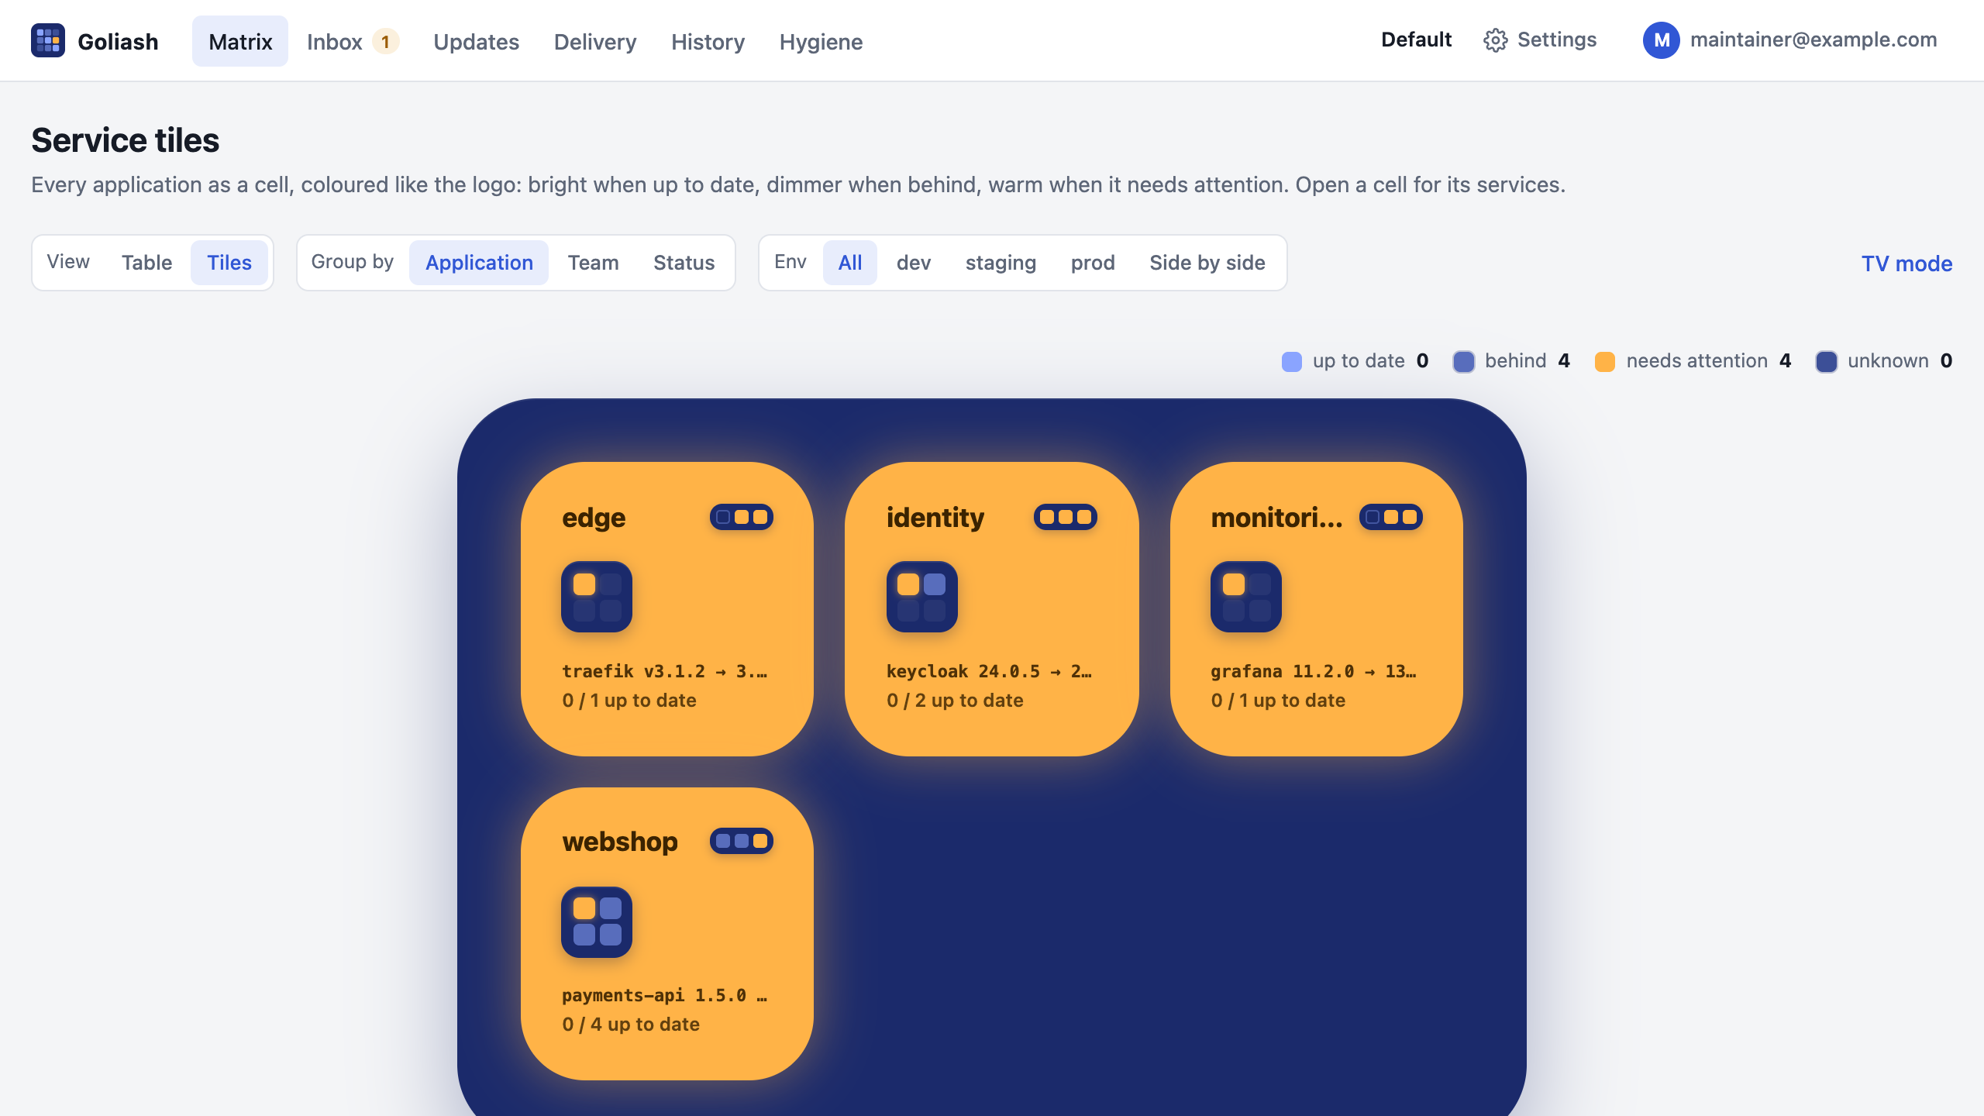The width and height of the screenshot is (1984, 1116).
Task: Click identity tile's environment status pill
Action: (x=1065, y=517)
